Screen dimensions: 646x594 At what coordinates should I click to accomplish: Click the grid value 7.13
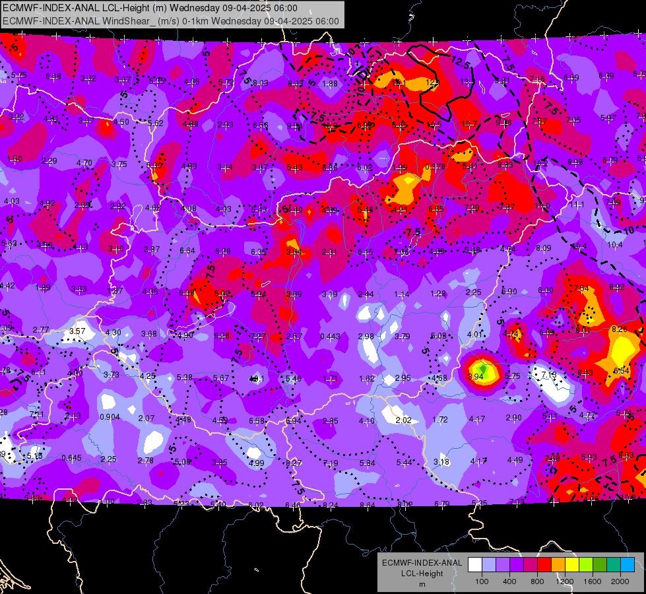tap(549, 374)
